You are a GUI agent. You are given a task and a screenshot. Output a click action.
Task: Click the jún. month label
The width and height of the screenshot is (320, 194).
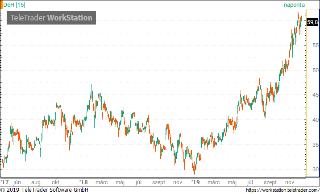click(18, 182)
